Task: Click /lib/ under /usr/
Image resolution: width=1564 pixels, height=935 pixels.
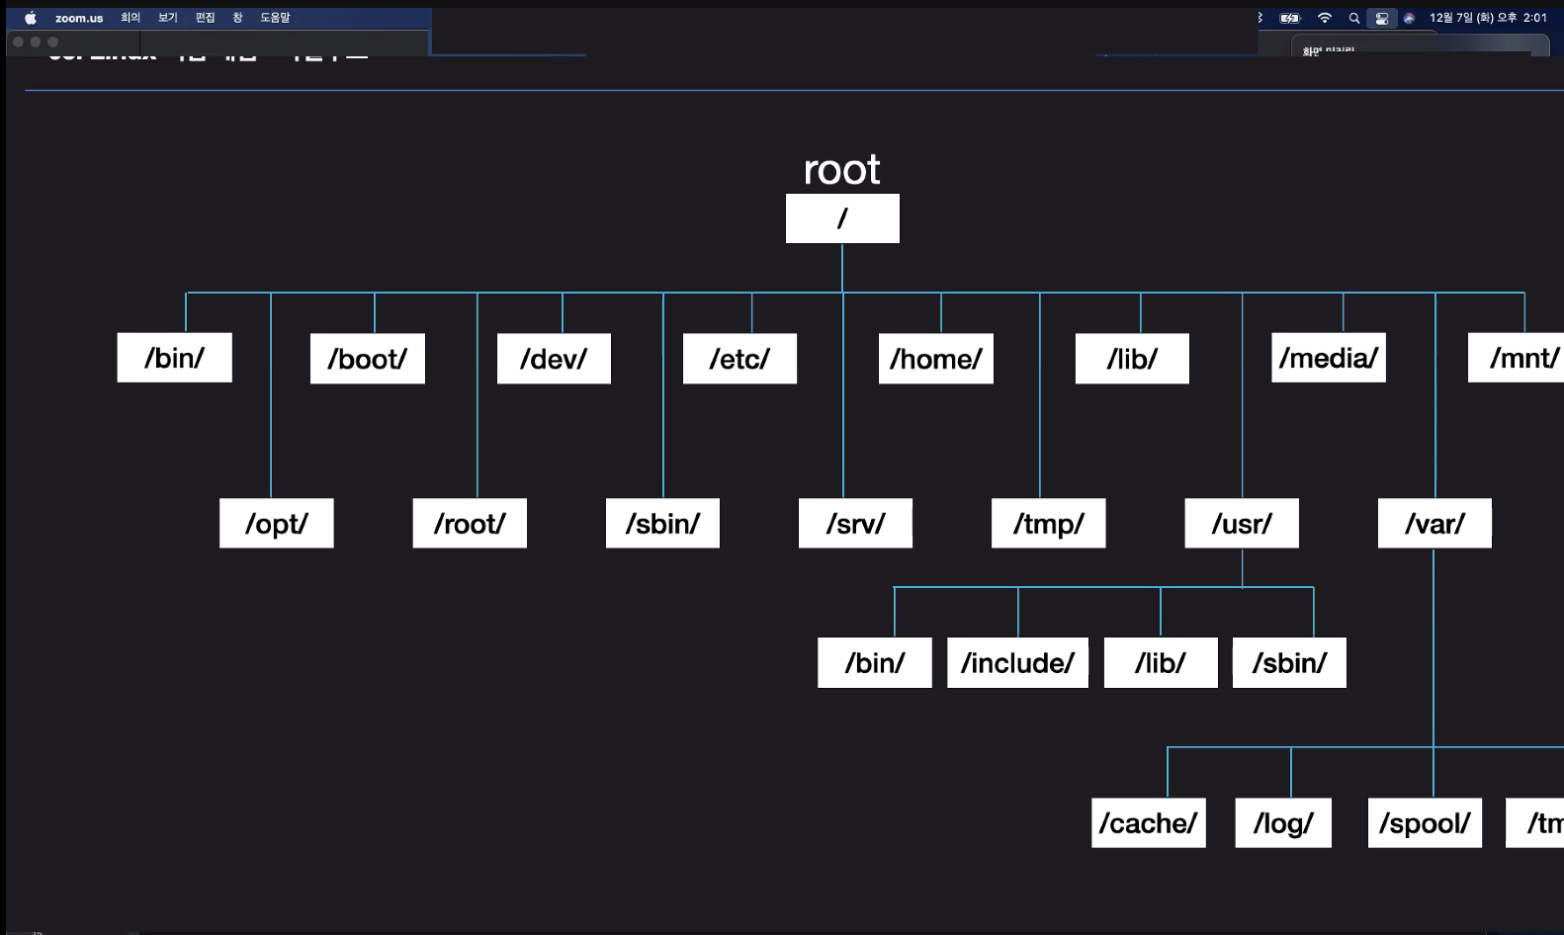Action: click(1161, 663)
